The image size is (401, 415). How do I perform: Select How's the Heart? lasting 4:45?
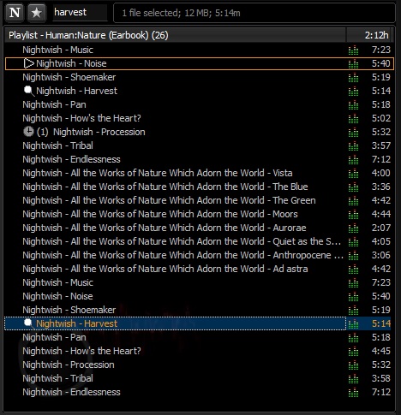click(199, 351)
